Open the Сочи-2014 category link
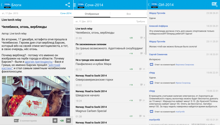The height and width of the screenshot is (125, 220). pos(66,13)
